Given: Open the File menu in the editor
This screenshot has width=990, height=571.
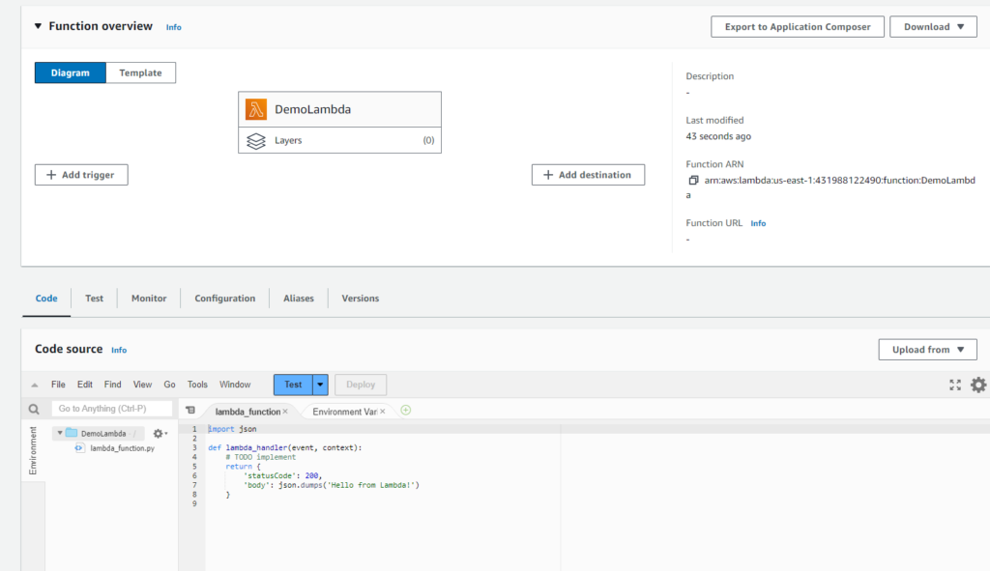Looking at the screenshot, I should coord(58,385).
